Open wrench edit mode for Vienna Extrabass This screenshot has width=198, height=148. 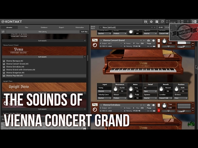(95, 105)
